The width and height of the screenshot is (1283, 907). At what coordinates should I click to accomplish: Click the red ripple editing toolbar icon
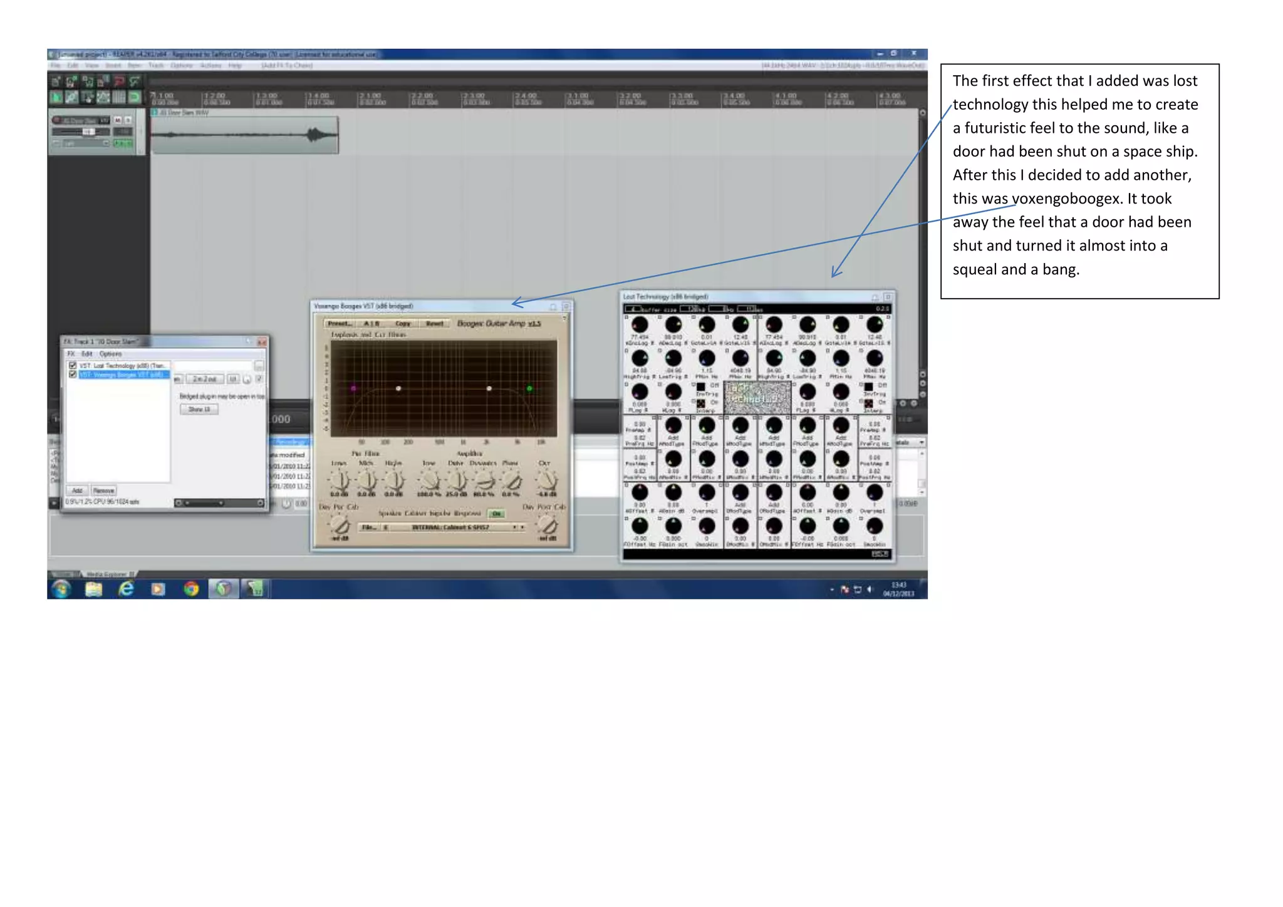119,81
